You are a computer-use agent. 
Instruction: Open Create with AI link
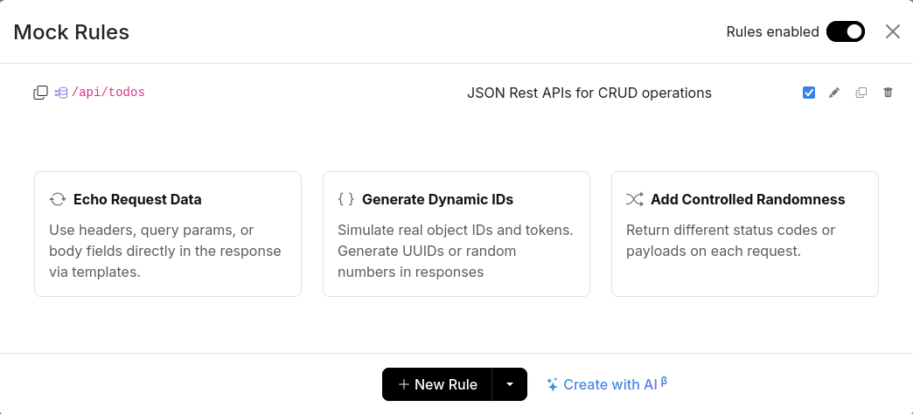pyautogui.click(x=607, y=384)
